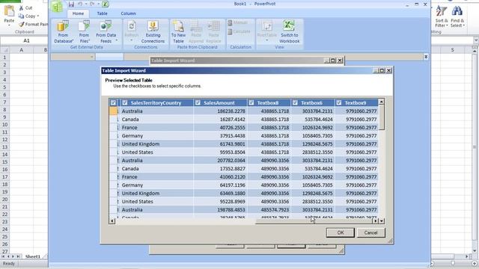Click Undo in PowerPivot quick toolbar

pos(80,4)
